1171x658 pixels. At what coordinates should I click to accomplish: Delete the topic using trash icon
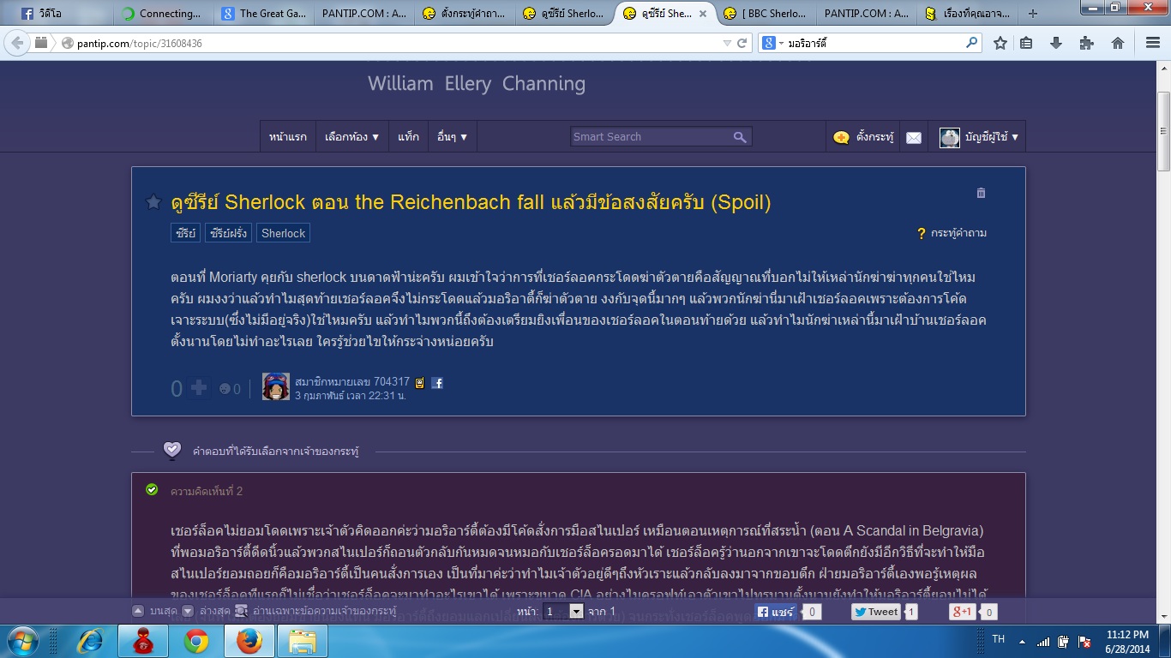(982, 194)
